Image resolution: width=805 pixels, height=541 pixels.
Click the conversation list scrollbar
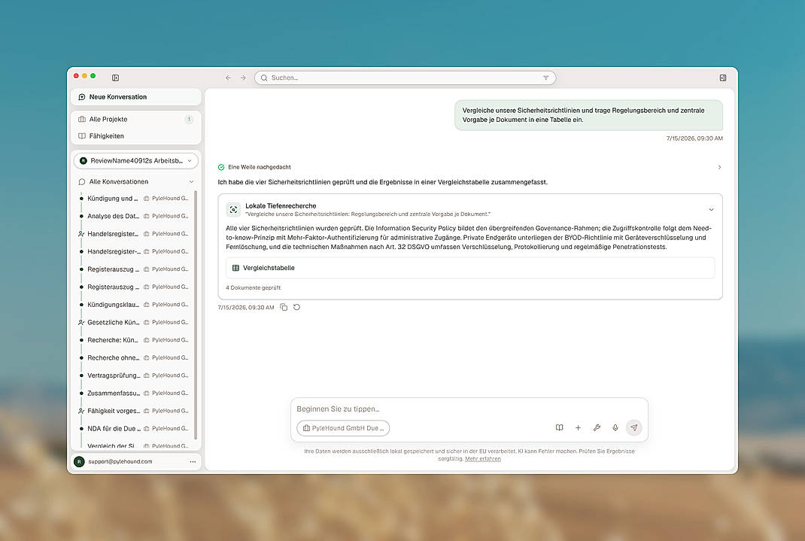[x=196, y=315]
